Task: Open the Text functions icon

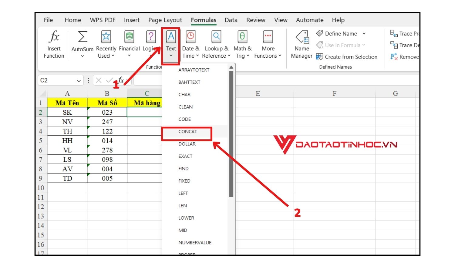Action: click(171, 37)
